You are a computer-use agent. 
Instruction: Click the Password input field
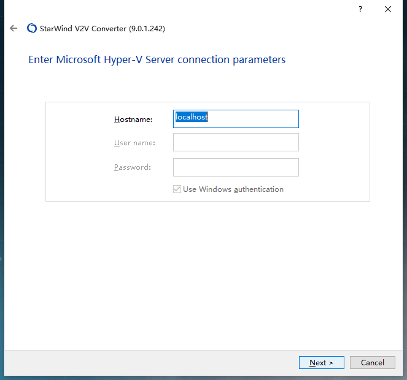[x=236, y=167]
